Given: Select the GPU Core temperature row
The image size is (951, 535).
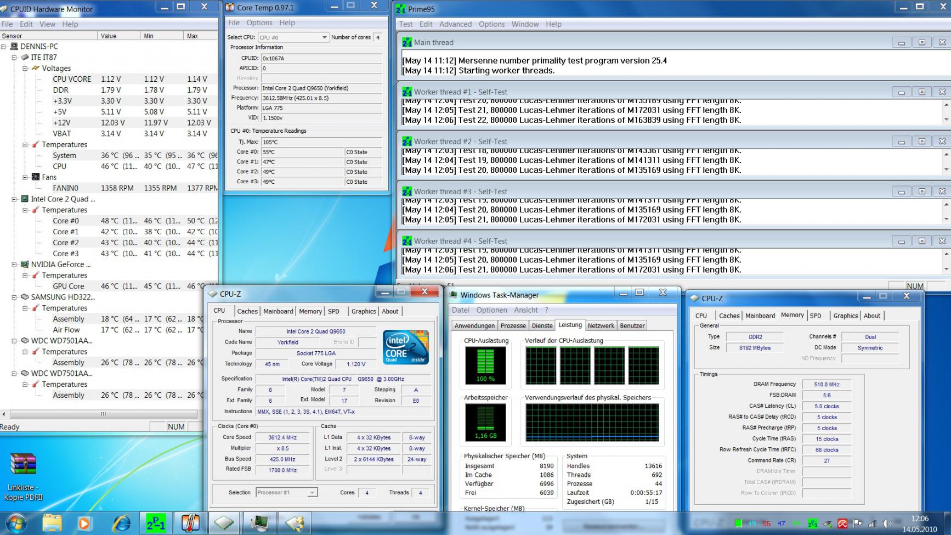Looking at the screenshot, I should 135,286.
